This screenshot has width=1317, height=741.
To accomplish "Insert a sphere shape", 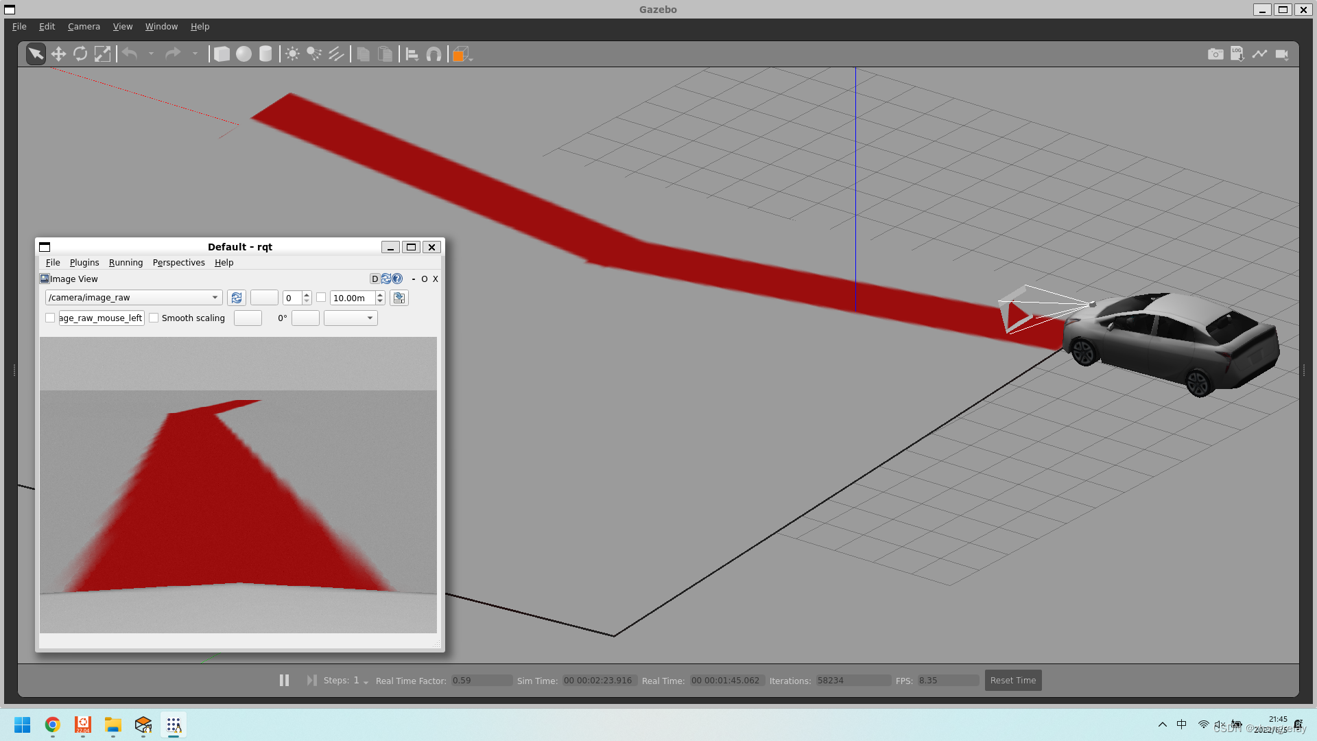I will tap(244, 54).
